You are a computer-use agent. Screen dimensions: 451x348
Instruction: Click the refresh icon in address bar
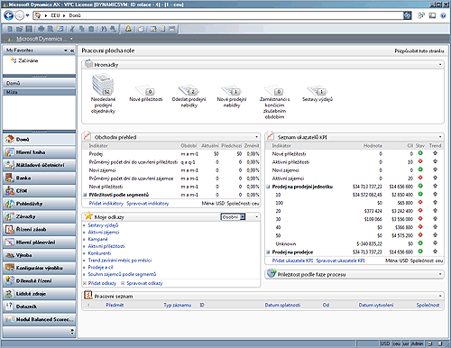click(x=407, y=15)
